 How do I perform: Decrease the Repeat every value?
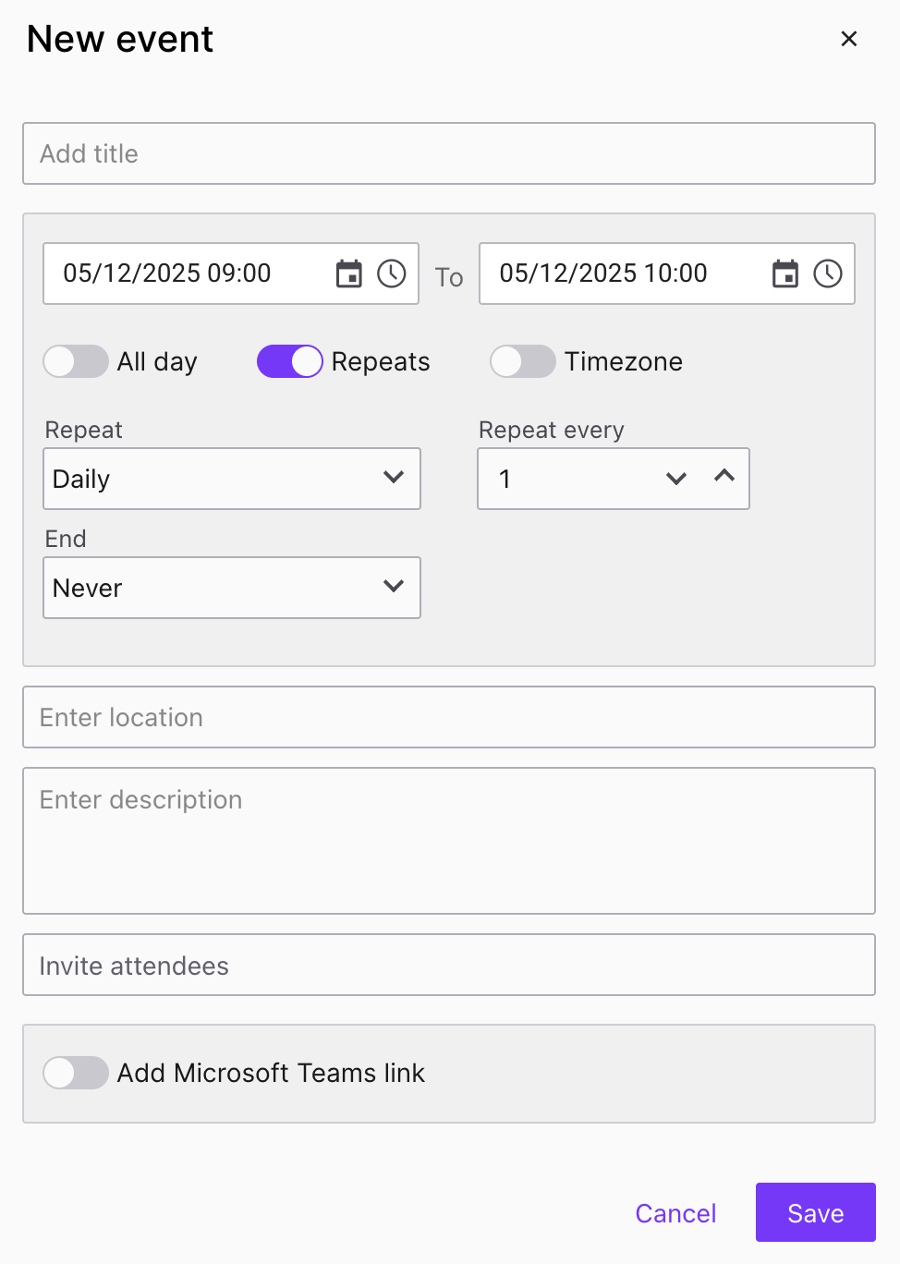676,479
